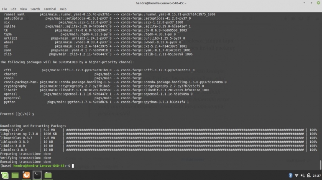Click the libedit package row name
This screenshot has width=322, height=180.
click(x=10, y=90)
